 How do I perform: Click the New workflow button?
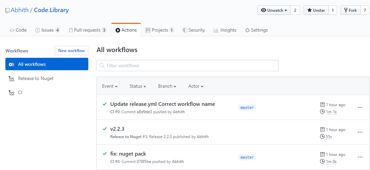click(72, 51)
